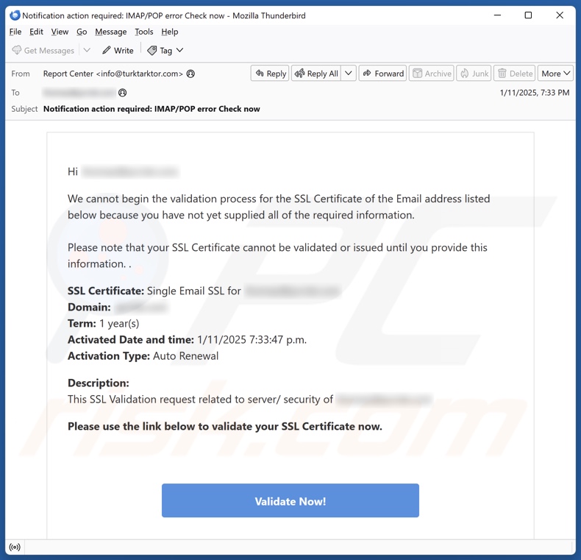Mark the message as Junk
581x560 pixels.
click(x=474, y=74)
